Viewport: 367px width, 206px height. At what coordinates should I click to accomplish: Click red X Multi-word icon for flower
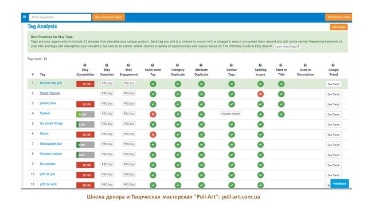pos(153,134)
